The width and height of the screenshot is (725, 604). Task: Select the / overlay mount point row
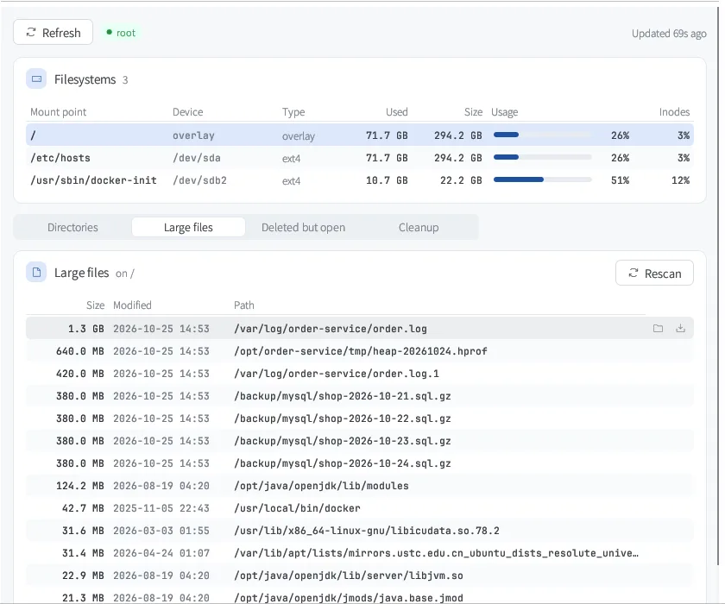(x=360, y=135)
